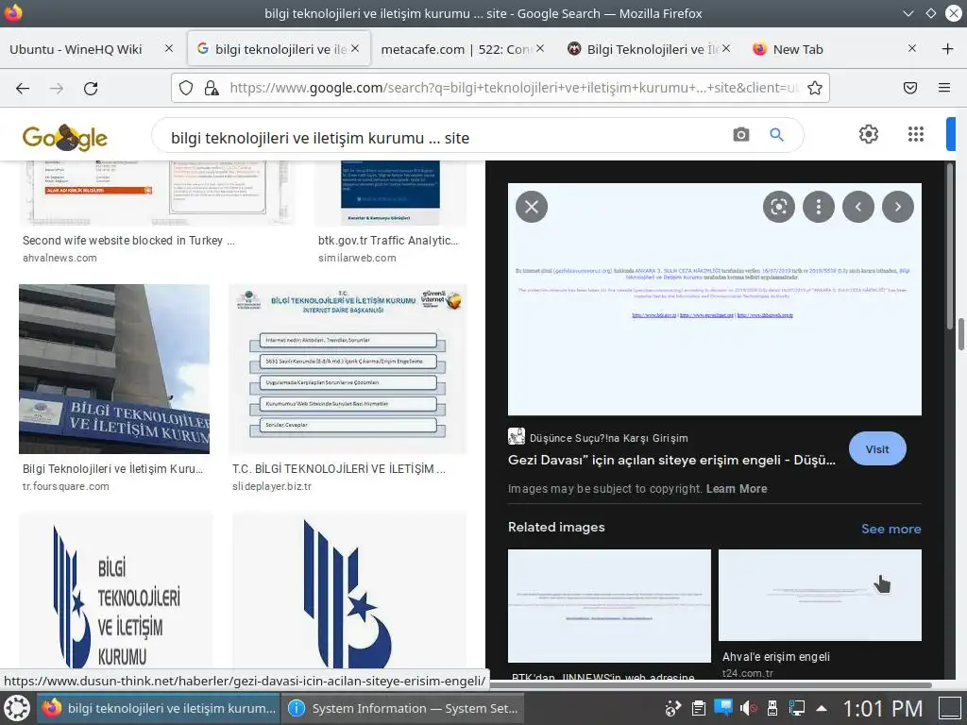Open the tracking protection shield icon
This screenshot has width=967, height=725.
(x=186, y=88)
